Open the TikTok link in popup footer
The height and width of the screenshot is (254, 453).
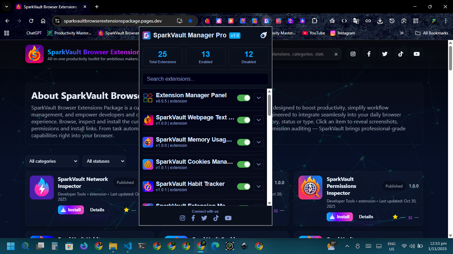[216, 218]
